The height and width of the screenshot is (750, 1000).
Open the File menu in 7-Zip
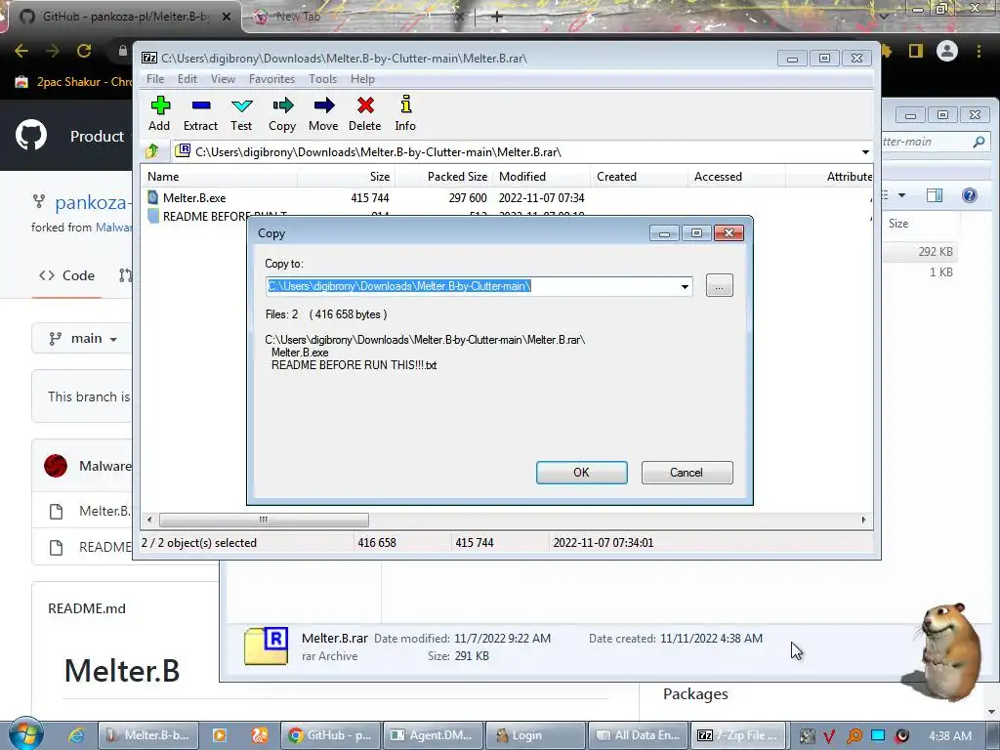click(155, 79)
